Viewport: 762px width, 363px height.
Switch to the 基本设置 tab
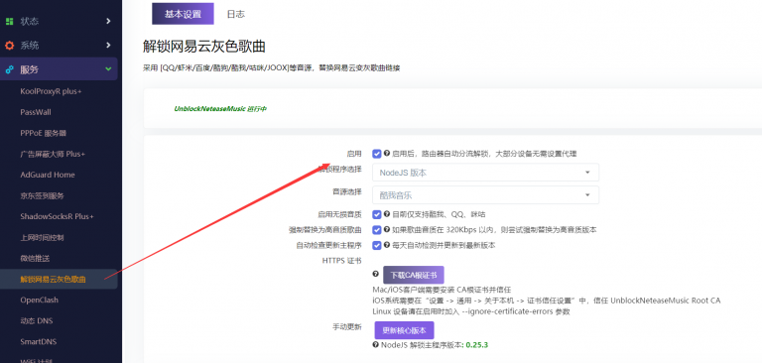[183, 14]
